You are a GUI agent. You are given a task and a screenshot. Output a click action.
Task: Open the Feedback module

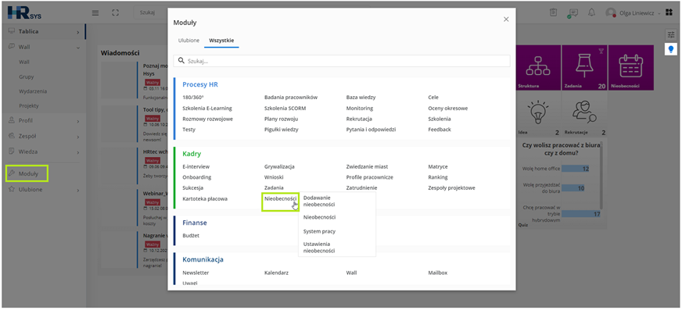tap(440, 130)
